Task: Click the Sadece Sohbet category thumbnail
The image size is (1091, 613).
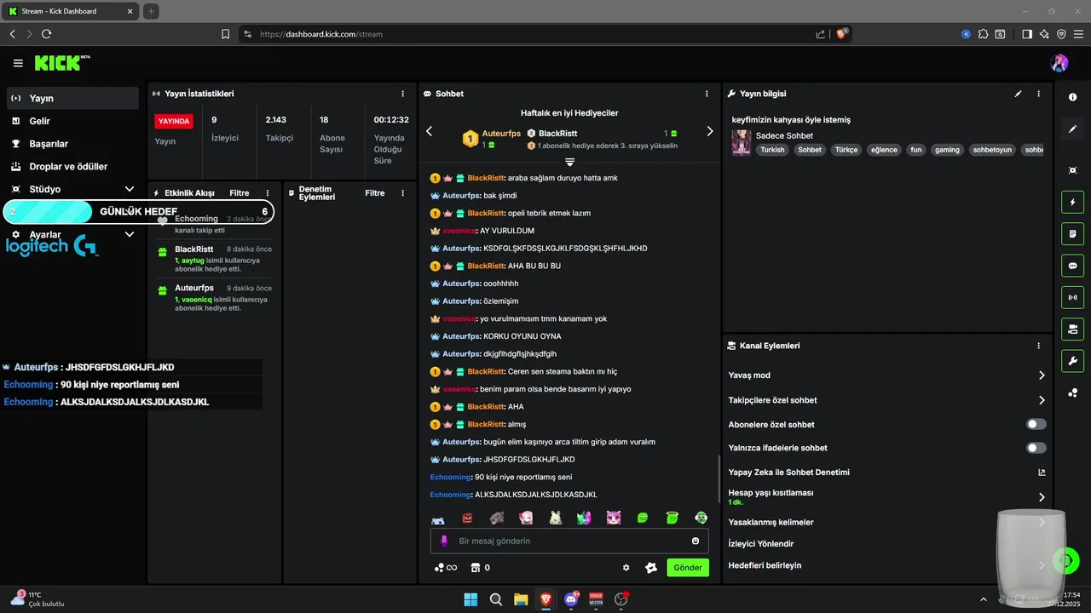Action: 742,142
